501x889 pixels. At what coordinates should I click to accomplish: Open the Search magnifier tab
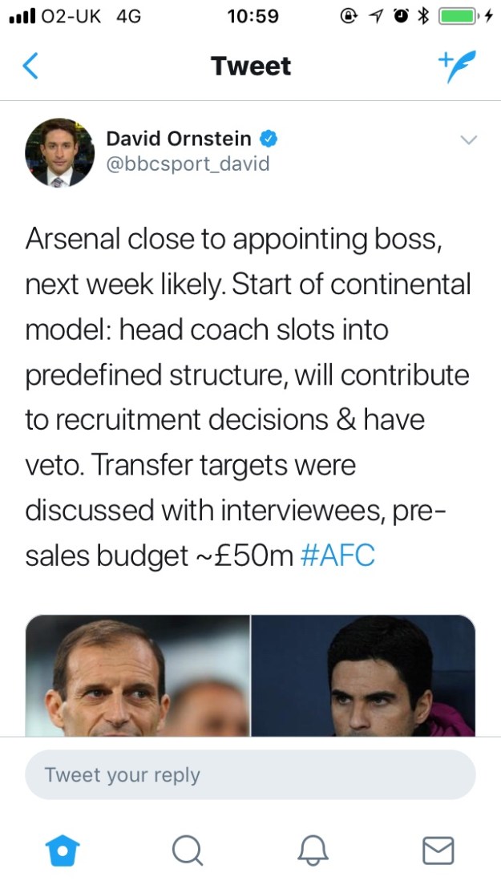coord(188,850)
